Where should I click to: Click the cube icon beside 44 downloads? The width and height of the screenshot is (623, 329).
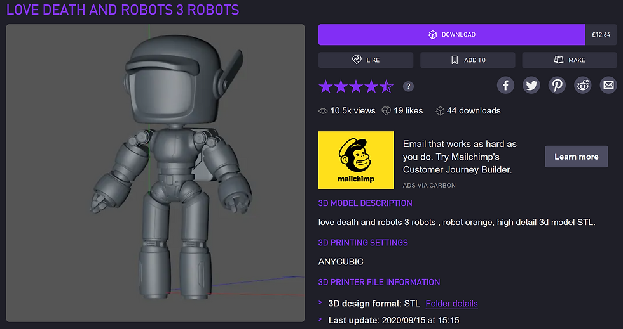pyautogui.click(x=440, y=111)
